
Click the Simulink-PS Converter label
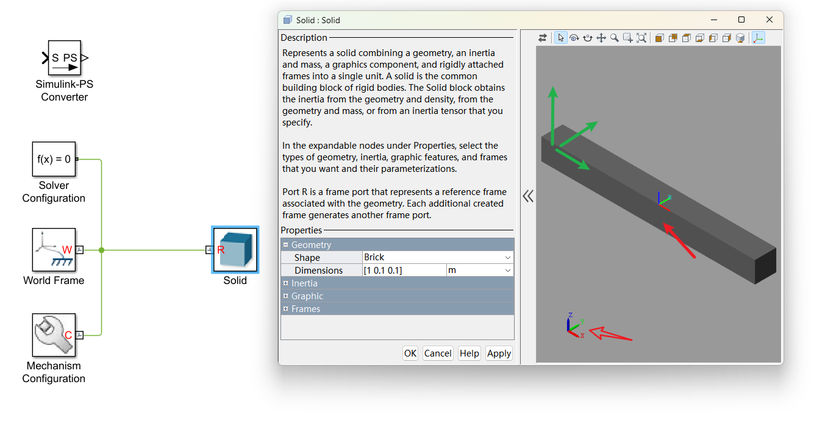click(x=65, y=91)
